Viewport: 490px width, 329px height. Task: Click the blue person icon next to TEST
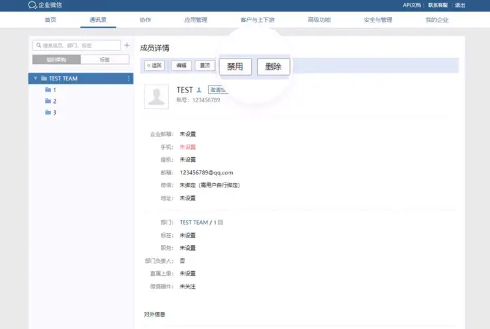click(x=199, y=90)
